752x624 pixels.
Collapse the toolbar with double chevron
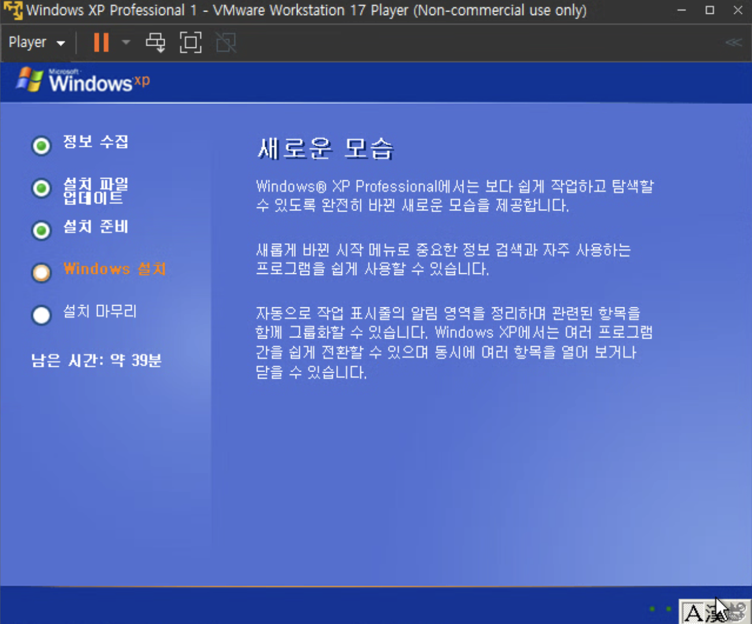[734, 42]
